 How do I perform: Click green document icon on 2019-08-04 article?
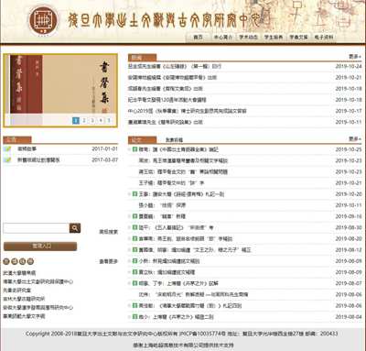pyautogui.click(x=135, y=317)
